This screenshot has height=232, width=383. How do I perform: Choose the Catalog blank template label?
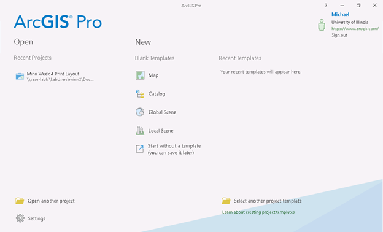(157, 94)
